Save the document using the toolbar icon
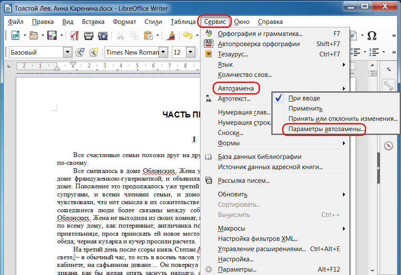Viewport: 401px width, 275px height. (x=52, y=35)
